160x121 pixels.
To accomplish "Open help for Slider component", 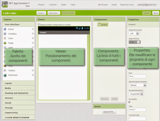I will (33, 66).
